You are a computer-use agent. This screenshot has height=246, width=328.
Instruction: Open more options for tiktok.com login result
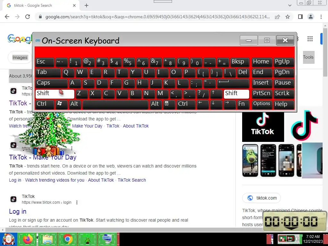77,202
